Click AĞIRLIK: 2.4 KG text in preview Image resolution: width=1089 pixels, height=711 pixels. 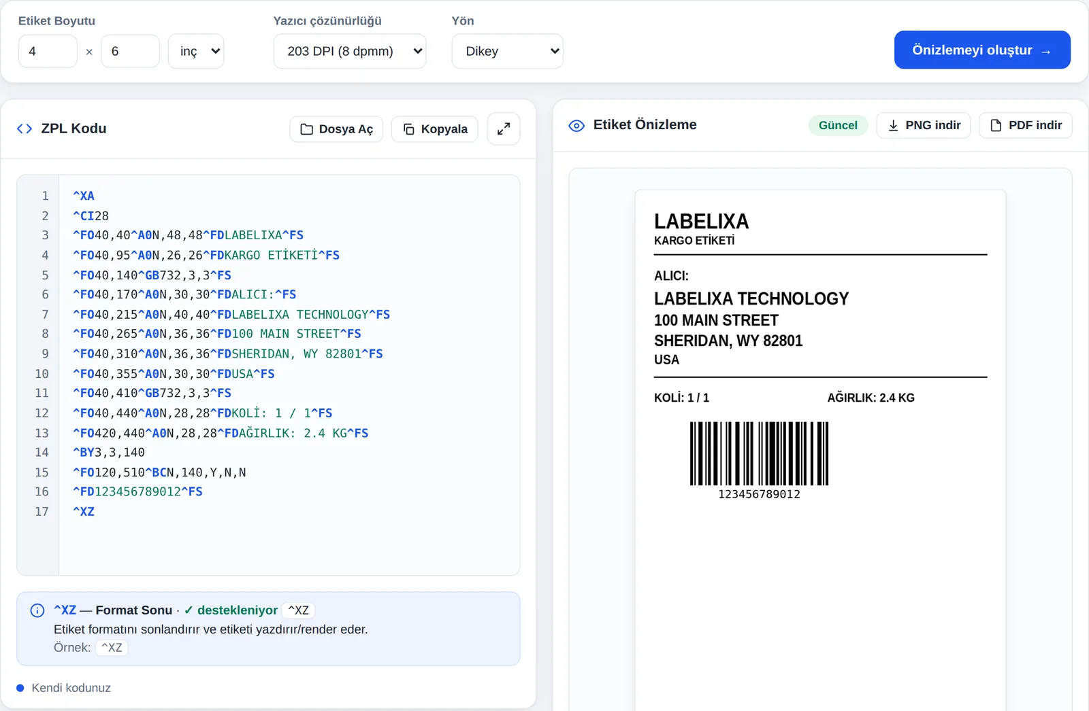click(x=871, y=398)
